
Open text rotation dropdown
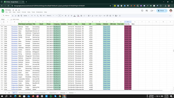click(x=100, y=16)
